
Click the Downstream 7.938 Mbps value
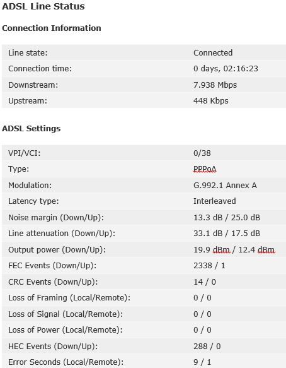coord(215,85)
